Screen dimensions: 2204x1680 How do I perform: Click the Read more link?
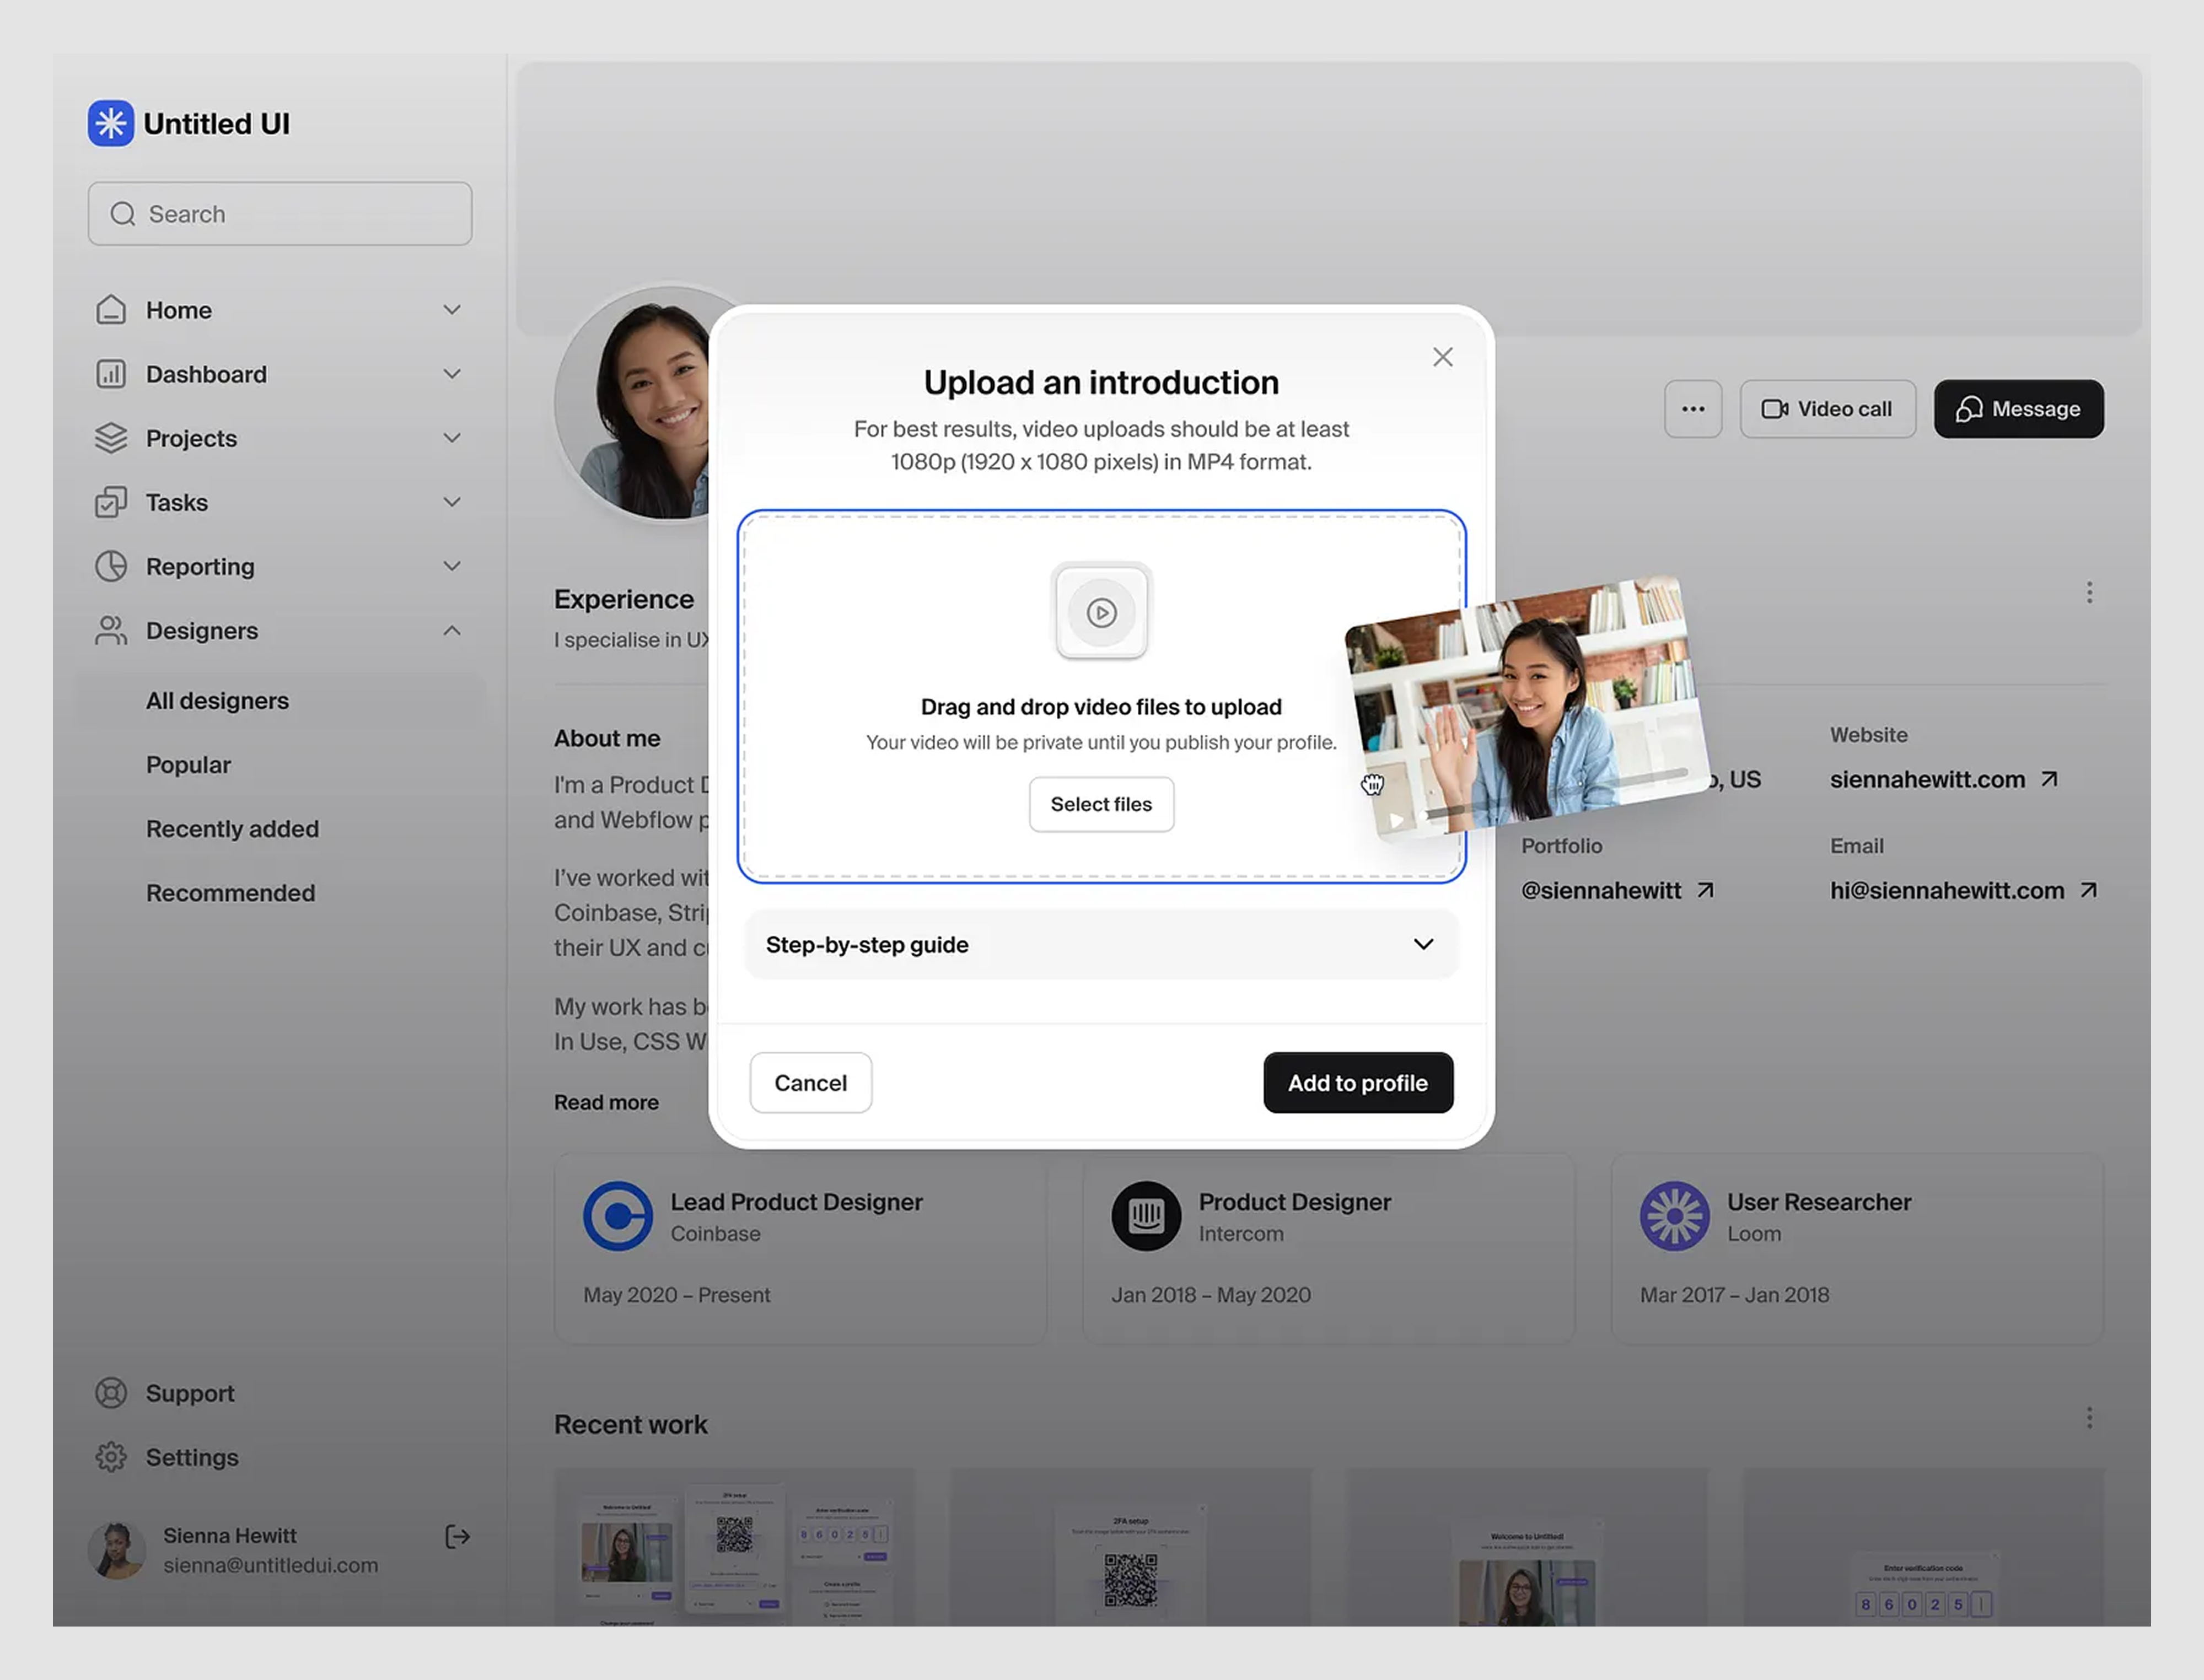pyautogui.click(x=606, y=1102)
